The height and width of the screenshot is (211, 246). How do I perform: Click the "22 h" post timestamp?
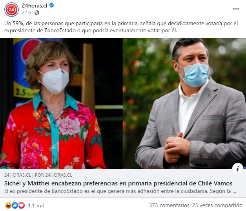click(x=26, y=13)
